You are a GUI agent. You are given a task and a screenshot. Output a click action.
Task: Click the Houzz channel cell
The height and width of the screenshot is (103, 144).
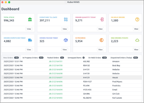[x=115, y=77]
